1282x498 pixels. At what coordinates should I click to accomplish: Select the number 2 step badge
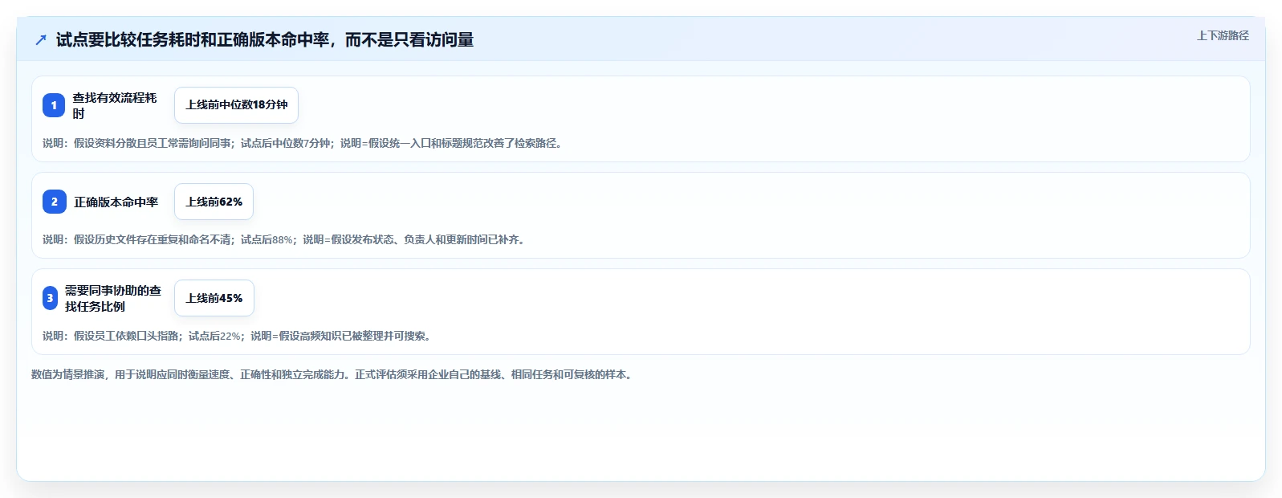tap(55, 202)
